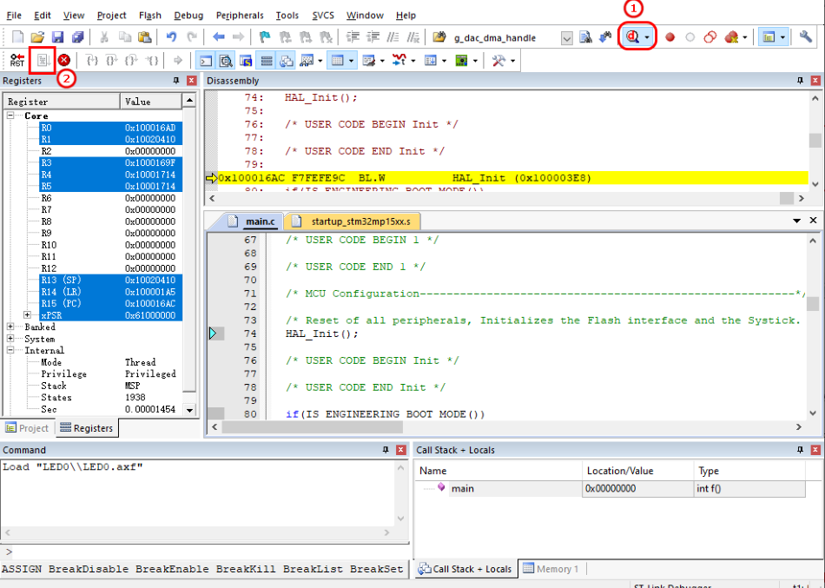Image resolution: width=825 pixels, height=588 pixels.
Task: Insert a breakpoint with red dot icon
Action: [670, 37]
